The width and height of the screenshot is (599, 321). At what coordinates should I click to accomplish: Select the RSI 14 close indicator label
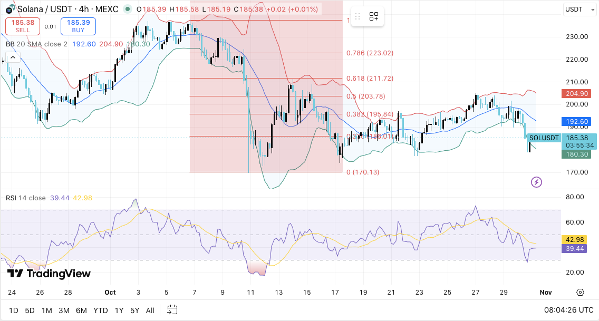click(26, 198)
